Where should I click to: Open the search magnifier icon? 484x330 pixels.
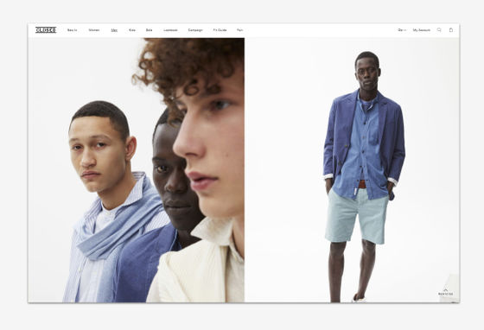[439, 30]
